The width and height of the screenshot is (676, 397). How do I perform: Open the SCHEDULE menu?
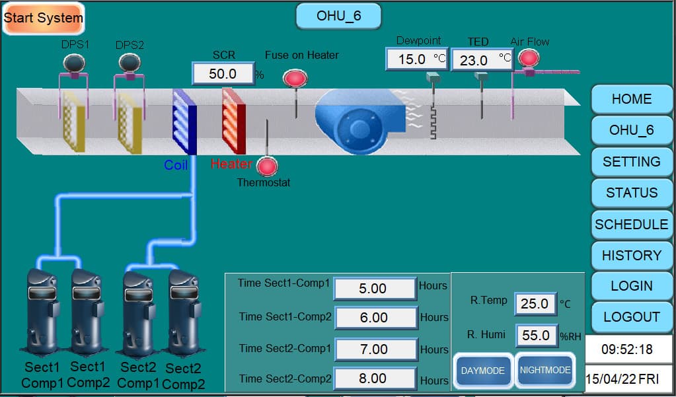pyautogui.click(x=631, y=224)
